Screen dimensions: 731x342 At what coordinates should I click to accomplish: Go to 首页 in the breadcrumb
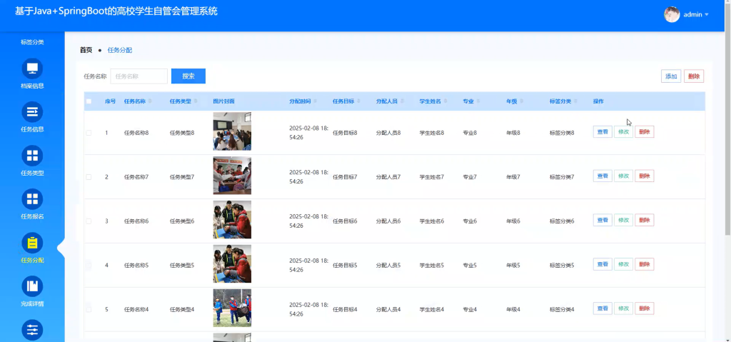86,50
